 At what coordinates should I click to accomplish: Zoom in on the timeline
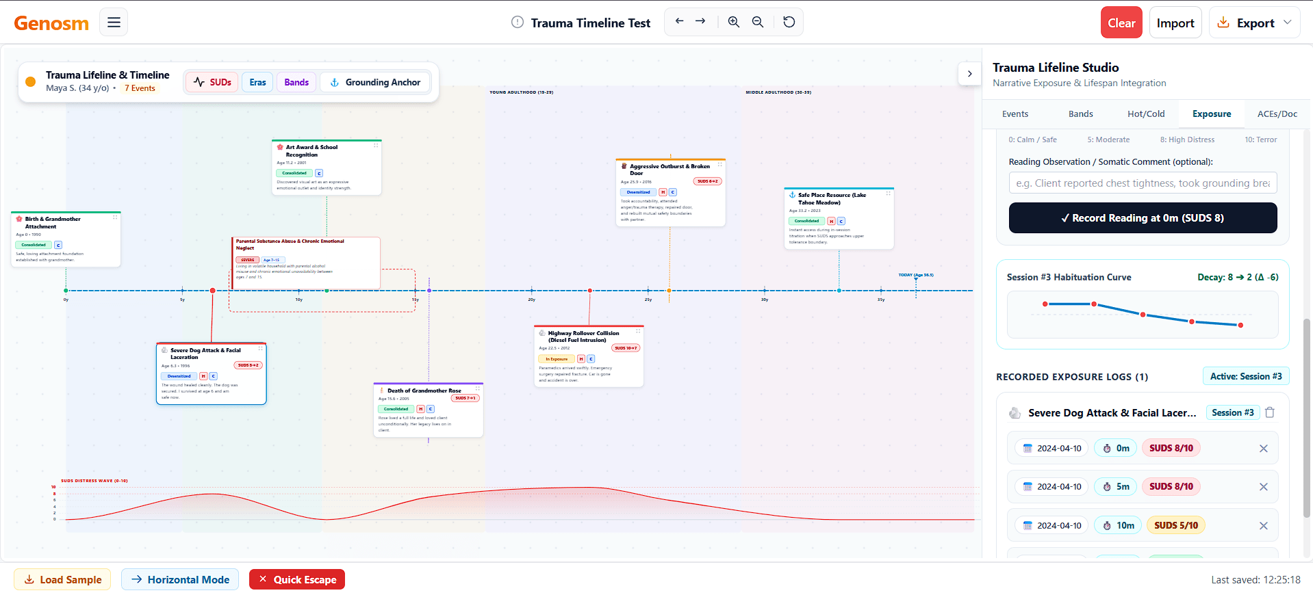734,22
